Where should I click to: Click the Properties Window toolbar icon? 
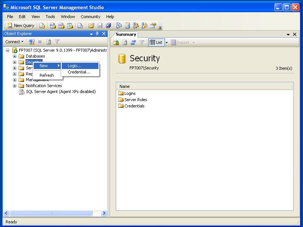point(153,25)
